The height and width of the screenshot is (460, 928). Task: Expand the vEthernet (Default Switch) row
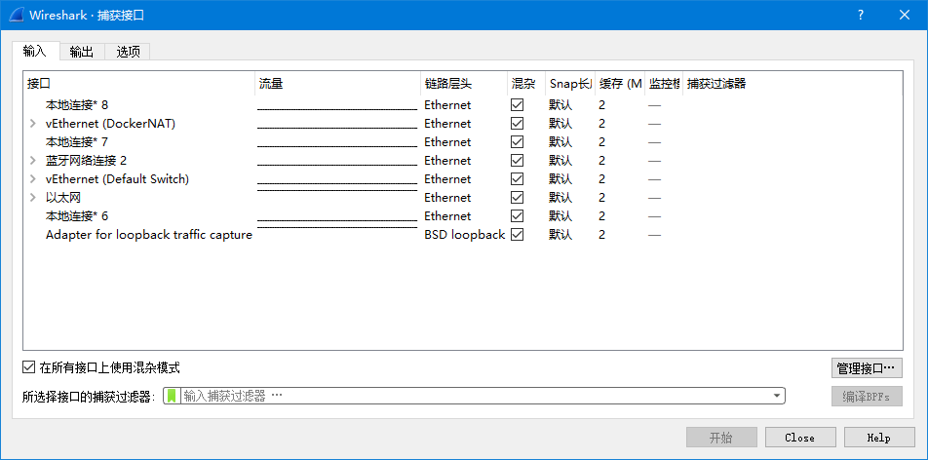[33, 178]
